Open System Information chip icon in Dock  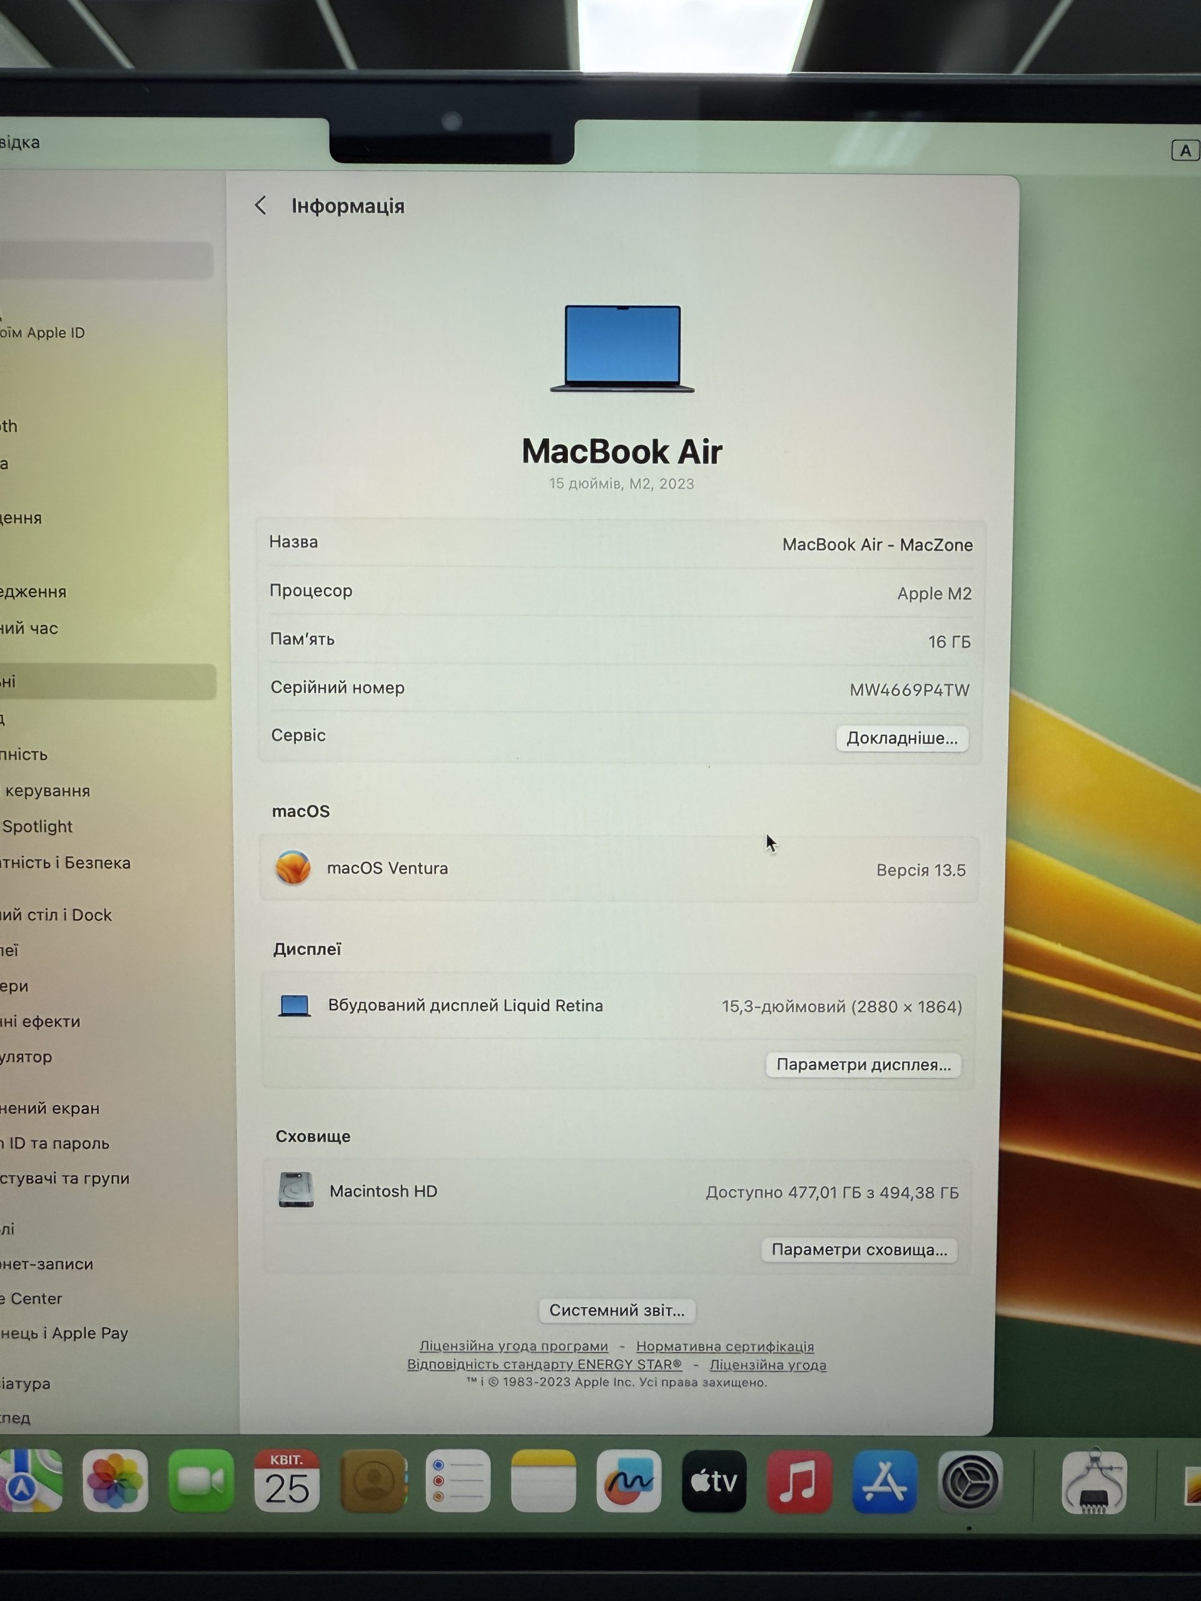tap(1094, 1481)
